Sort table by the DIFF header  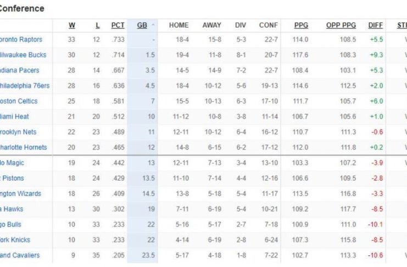[376, 25]
